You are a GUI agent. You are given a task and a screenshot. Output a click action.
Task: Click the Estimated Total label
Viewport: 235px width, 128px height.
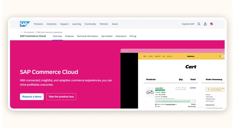pyautogui.click(x=210, y=105)
